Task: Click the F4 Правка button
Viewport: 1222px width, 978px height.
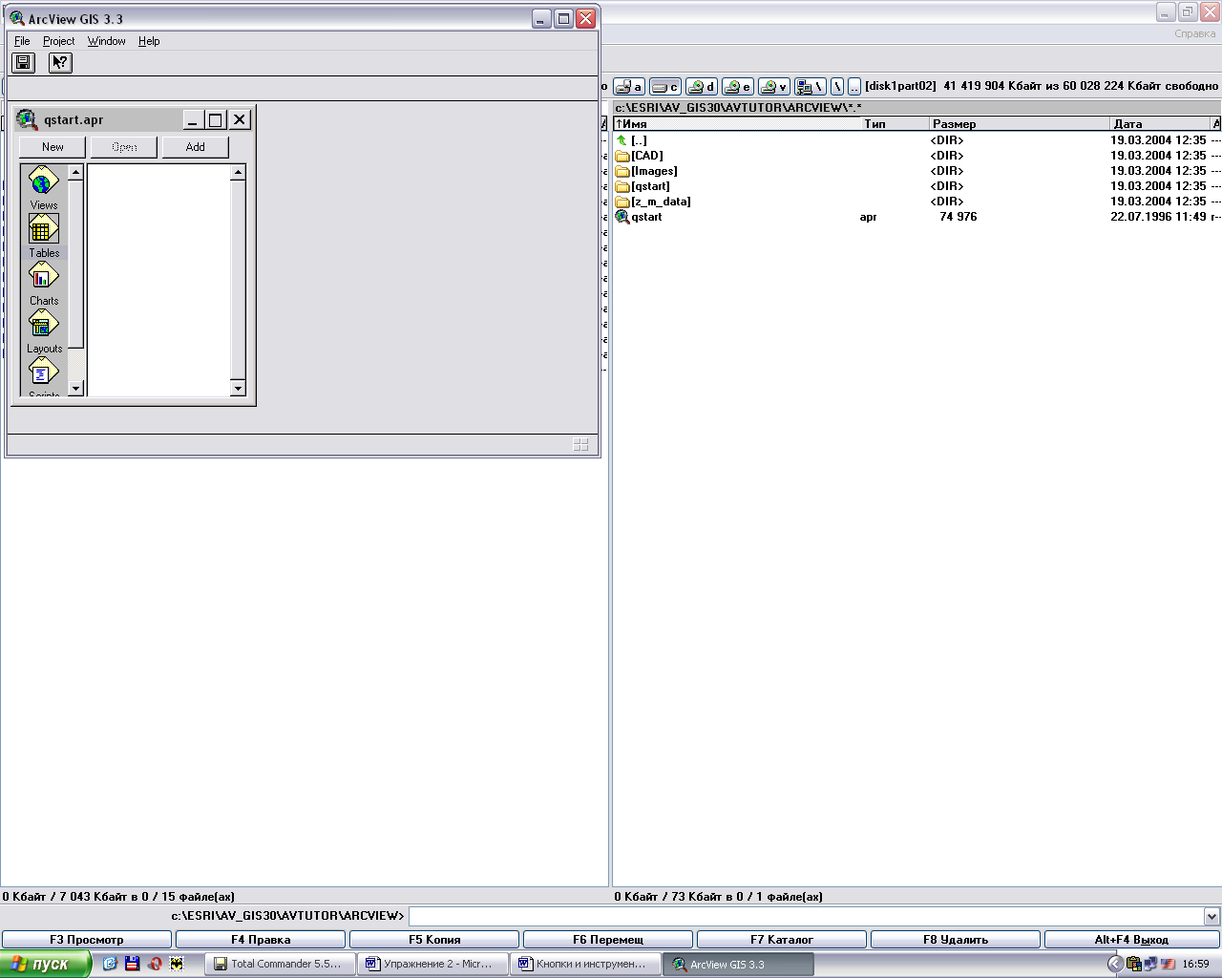Action: pyautogui.click(x=261, y=940)
